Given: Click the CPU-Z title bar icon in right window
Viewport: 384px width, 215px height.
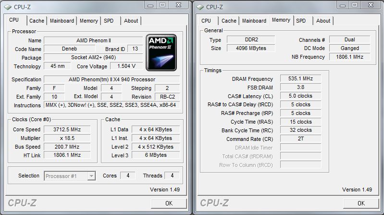Looking at the screenshot, I should (199, 7).
